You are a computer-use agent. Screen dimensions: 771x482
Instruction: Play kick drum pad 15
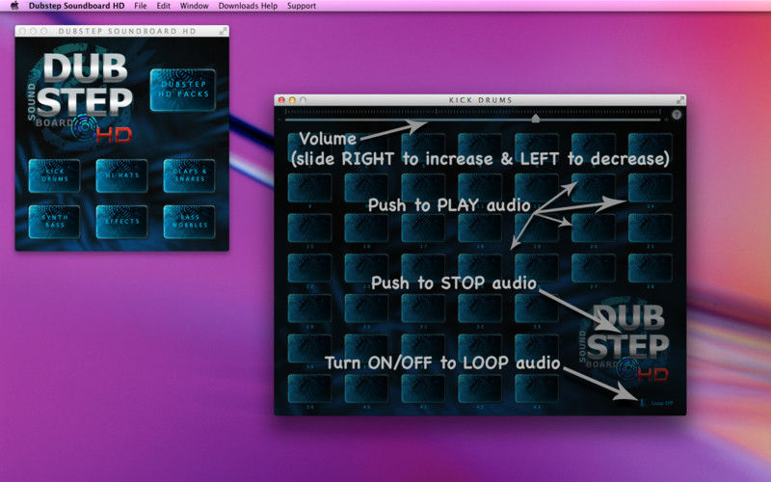tap(309, 228)
